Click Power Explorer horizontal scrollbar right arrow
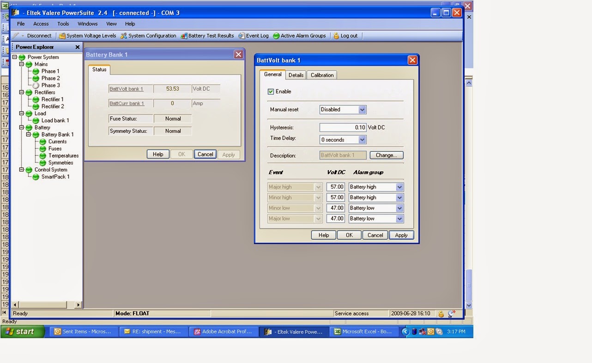The width and height of the screenshot is (592, 363). 78,305
